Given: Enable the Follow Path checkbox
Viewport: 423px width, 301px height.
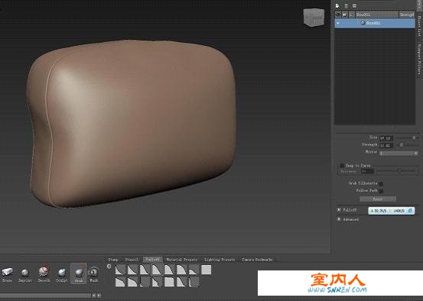Looking at the screenshot, I should 381,191.
